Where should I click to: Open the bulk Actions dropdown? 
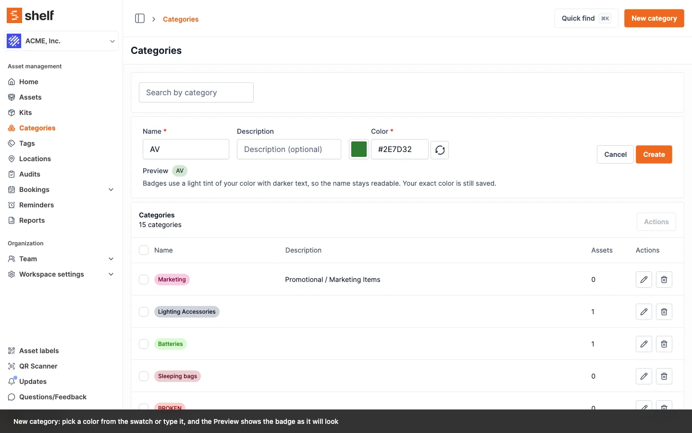click(x=656, y=222)
